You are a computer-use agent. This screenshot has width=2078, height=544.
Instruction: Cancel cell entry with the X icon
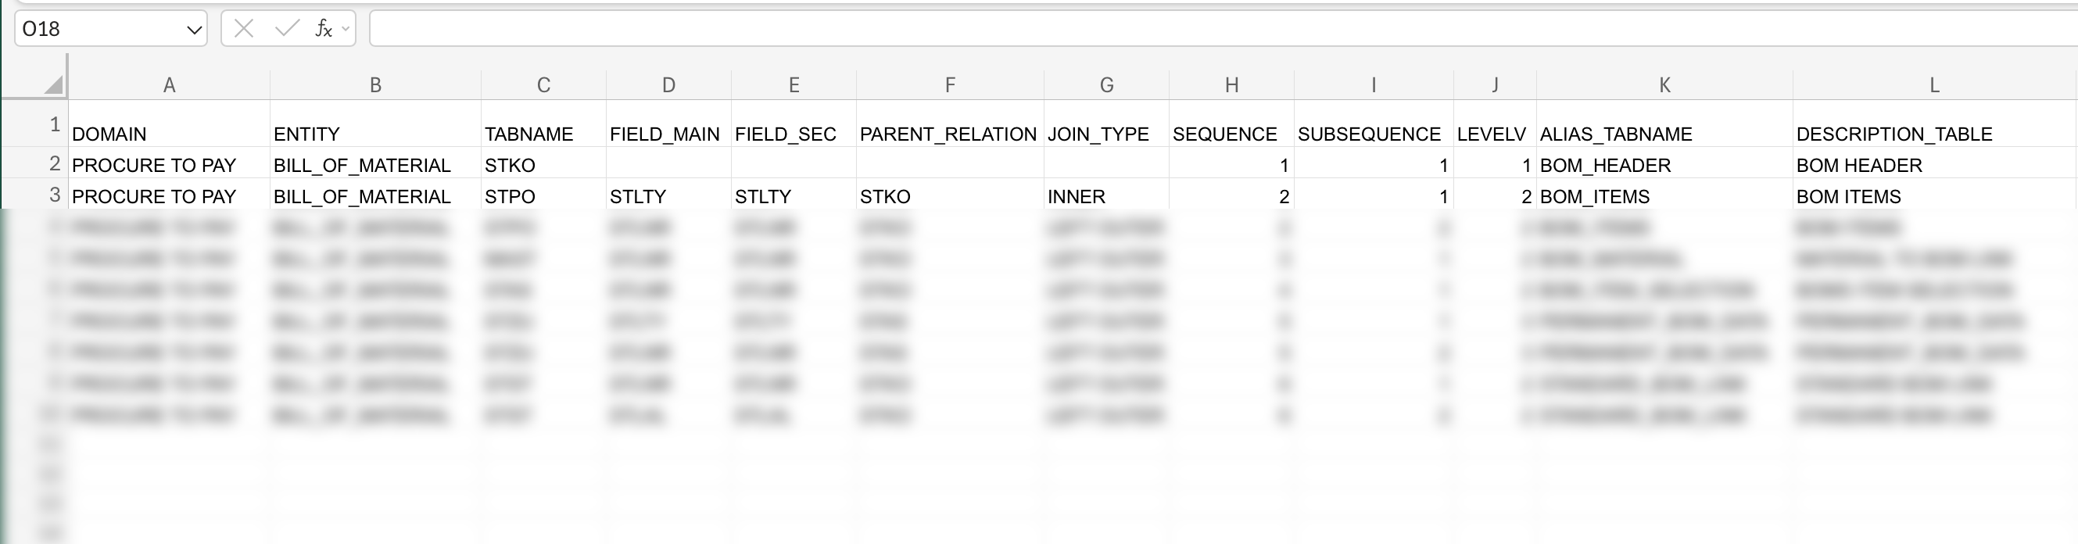(244, 28)
